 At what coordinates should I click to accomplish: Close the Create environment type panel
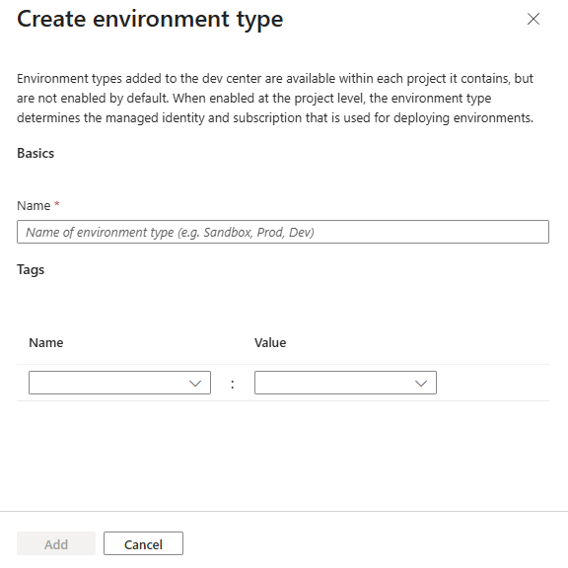point(533,19)
